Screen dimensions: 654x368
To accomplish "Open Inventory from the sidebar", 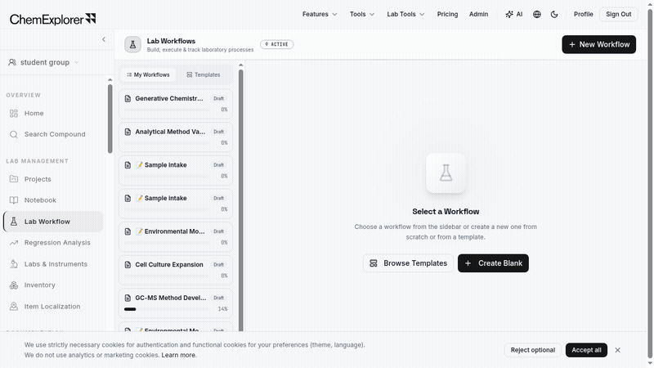I will pos(53,285).
